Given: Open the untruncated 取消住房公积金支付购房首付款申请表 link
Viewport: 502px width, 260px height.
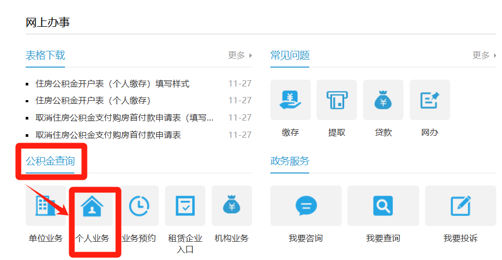Looking at the screenshot, I should coord(108,135).
